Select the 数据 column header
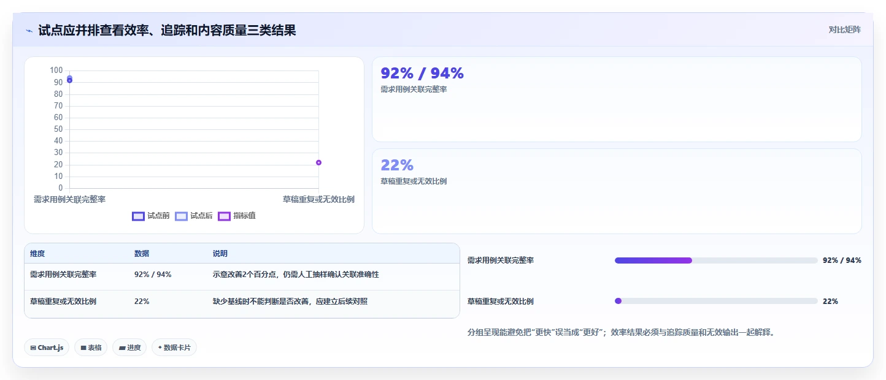This screenshot has height=380, width=886. pyautogui.click(x=142, y=254)
